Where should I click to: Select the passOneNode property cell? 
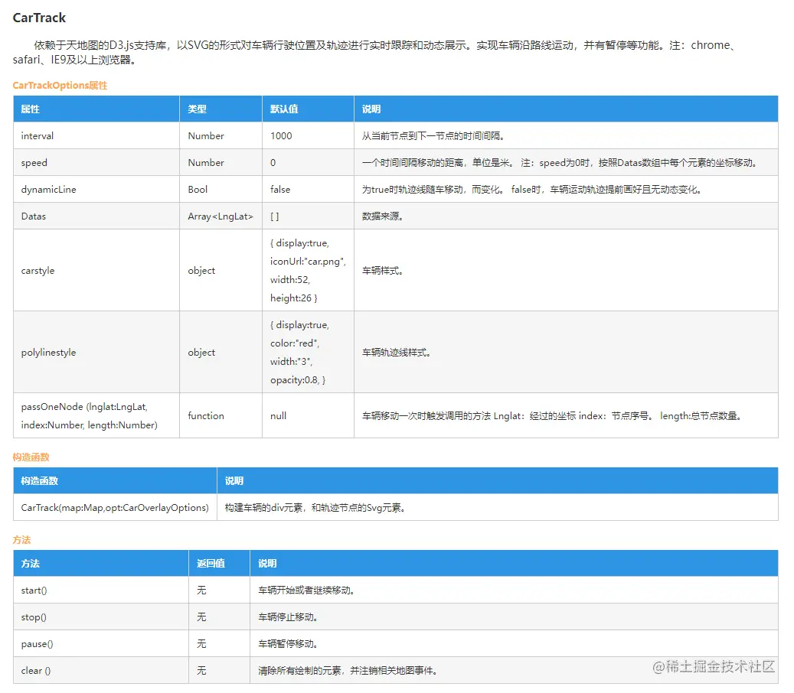[96, 416]
